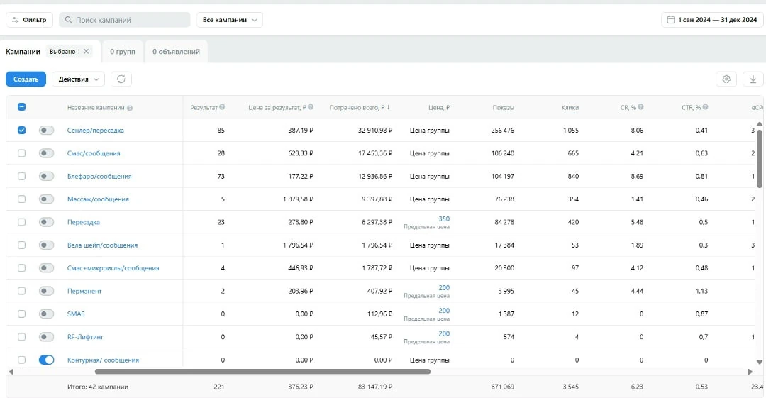The image size is (766, 398).
Task: Click help icon beside Результат header
Action: pyautogui.click(x=222, y=107)
